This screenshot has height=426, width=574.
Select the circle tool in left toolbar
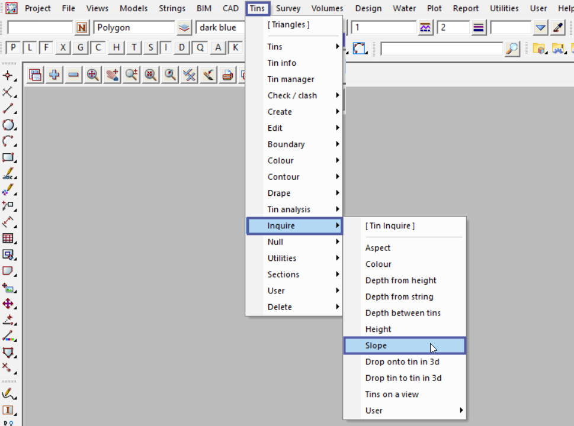pyautogui.click(x=8, y=125)
